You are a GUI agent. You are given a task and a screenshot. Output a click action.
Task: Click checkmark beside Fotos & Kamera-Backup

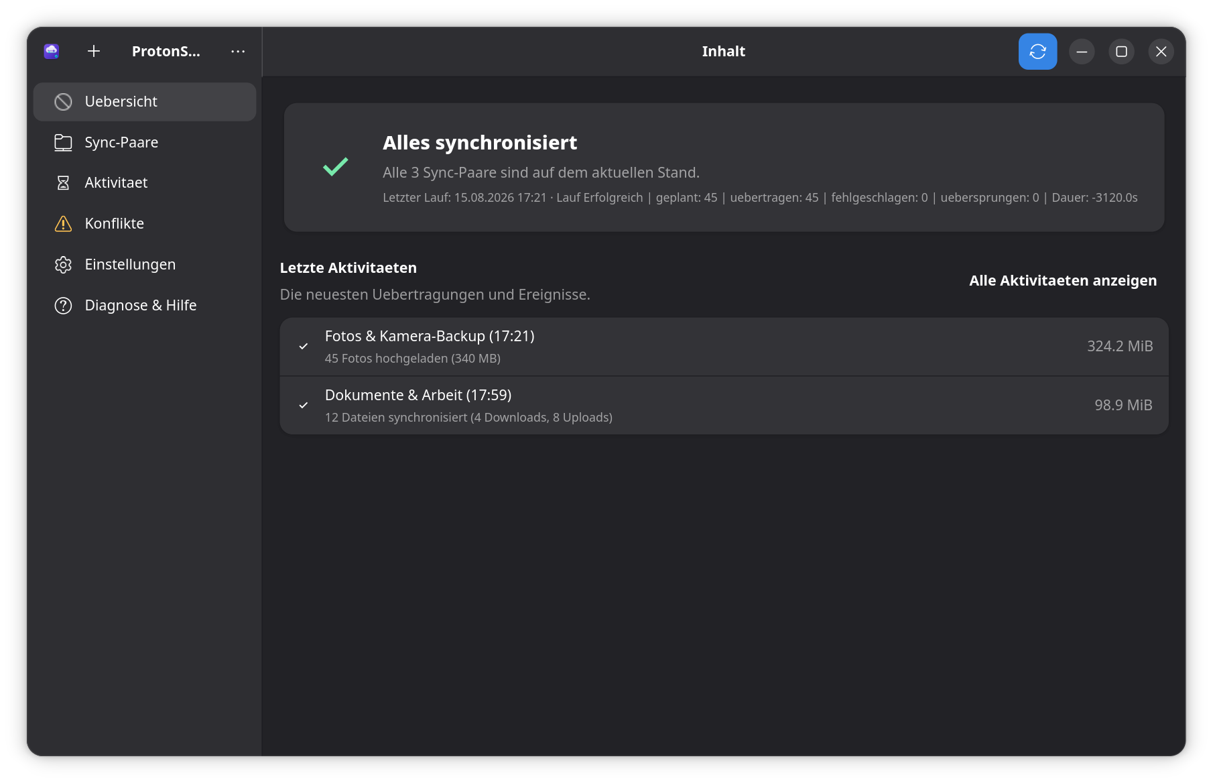(x=304, y=347)
